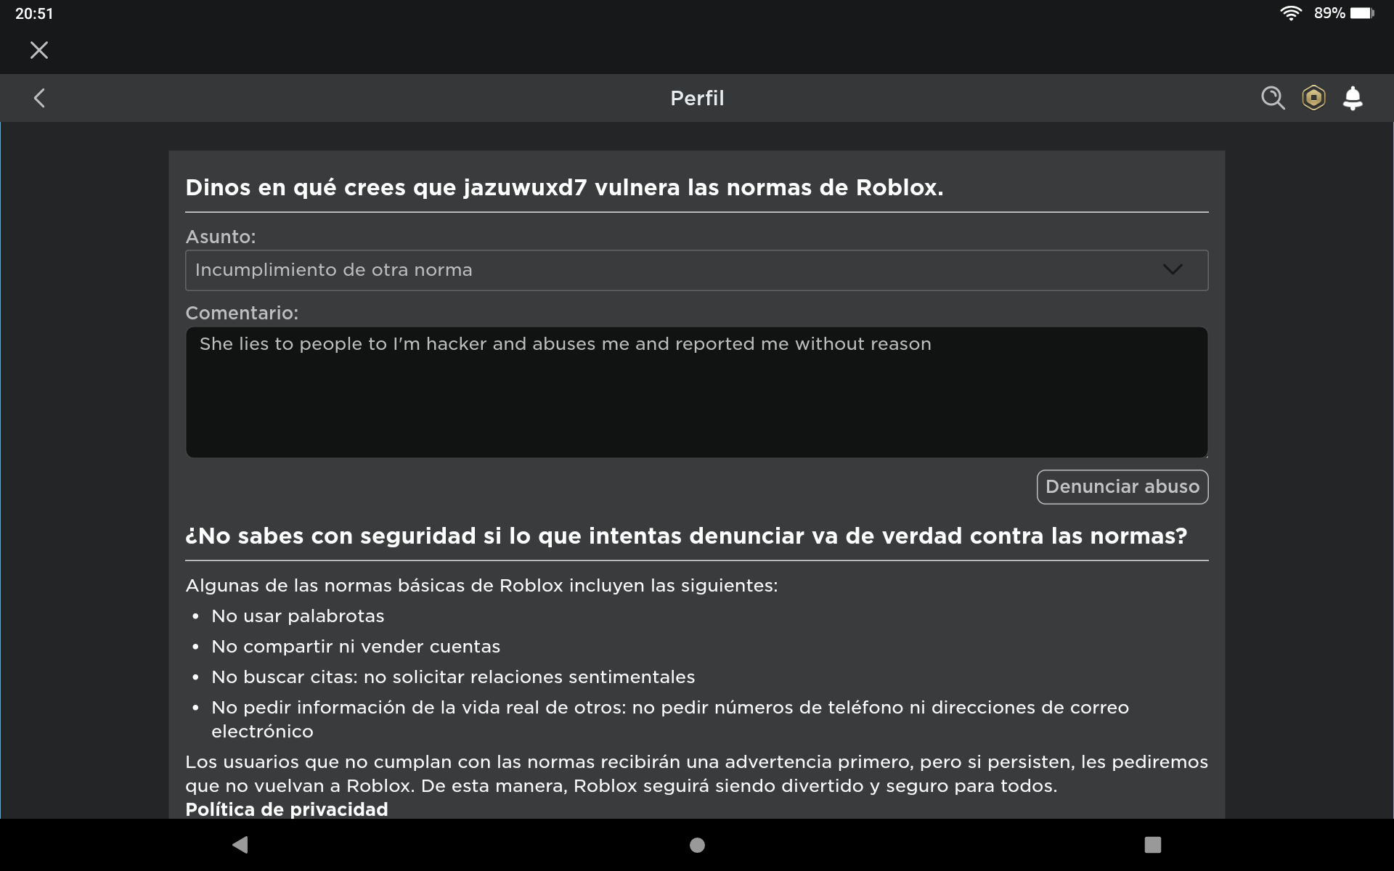The image size is (1394, 871).
Task: Tap the Android home circle button
Action: [697, 845]
